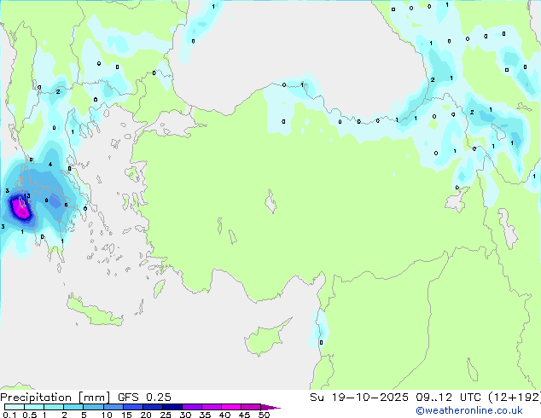The height and width of the screenshot is (418, 541).
Task: Click legend scale label '40'
Action: click(x=225, y=415)
